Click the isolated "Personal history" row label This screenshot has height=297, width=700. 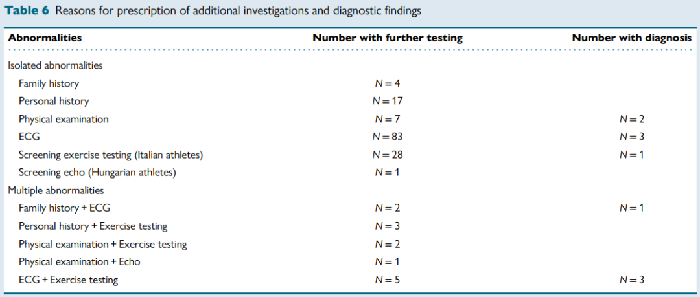tap(54, 102)
